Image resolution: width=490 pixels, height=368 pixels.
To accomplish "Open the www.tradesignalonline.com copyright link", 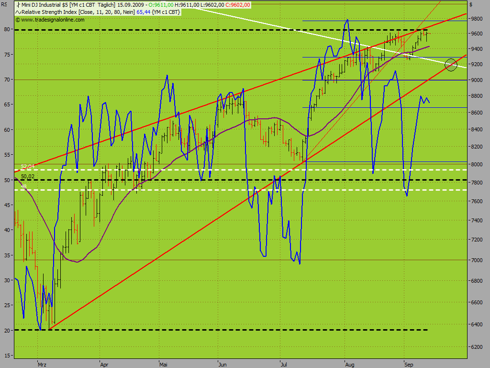I will 50,20.
